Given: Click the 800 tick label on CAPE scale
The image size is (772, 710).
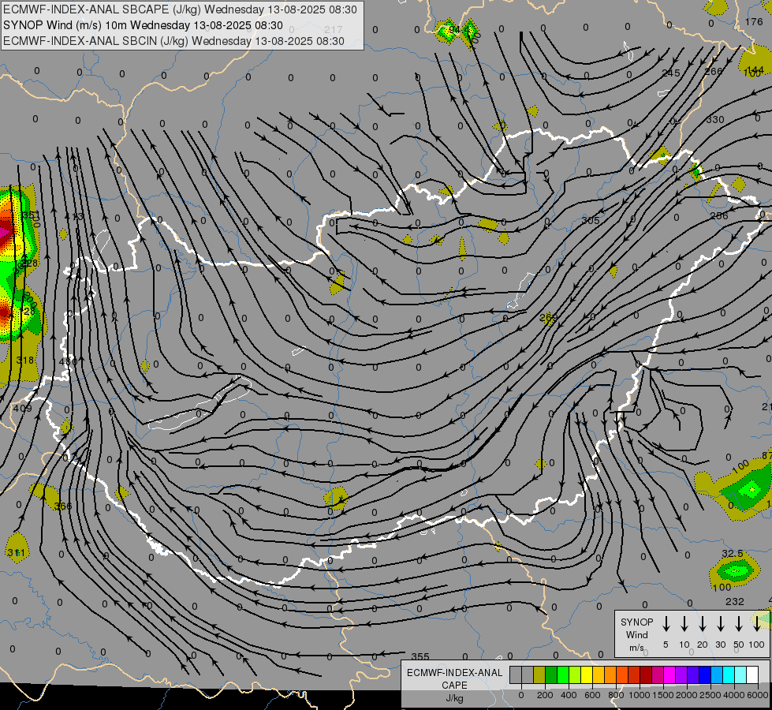Looking at the screenshot, I should pos(616,695).
